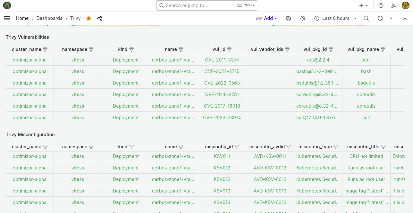Select the curl package name cell
Viewport: 413px width, 213px height.
(x=366, y=118)
